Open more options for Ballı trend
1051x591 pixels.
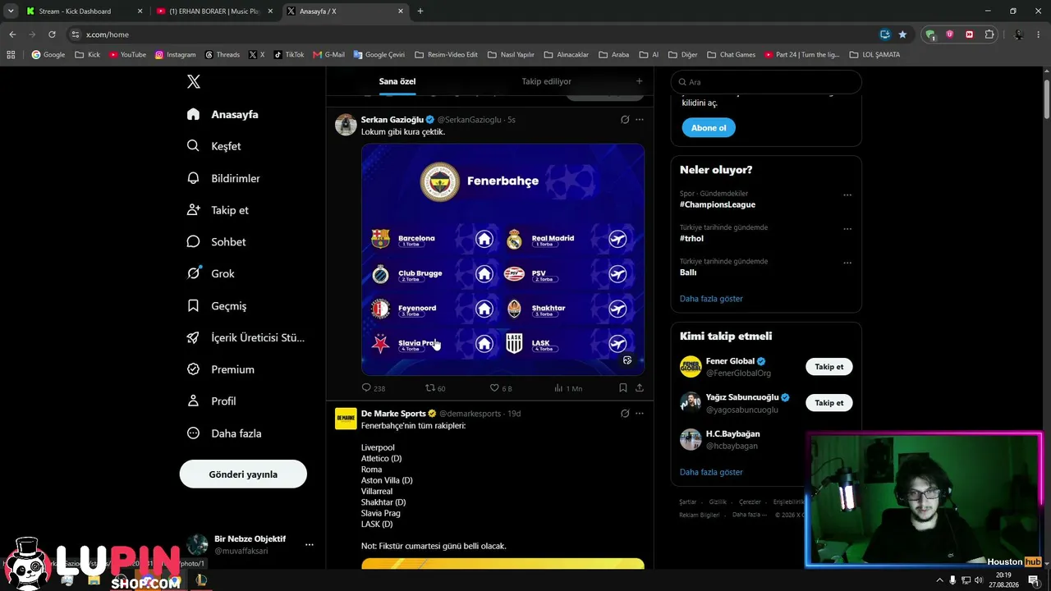click(x=847, y=263)
